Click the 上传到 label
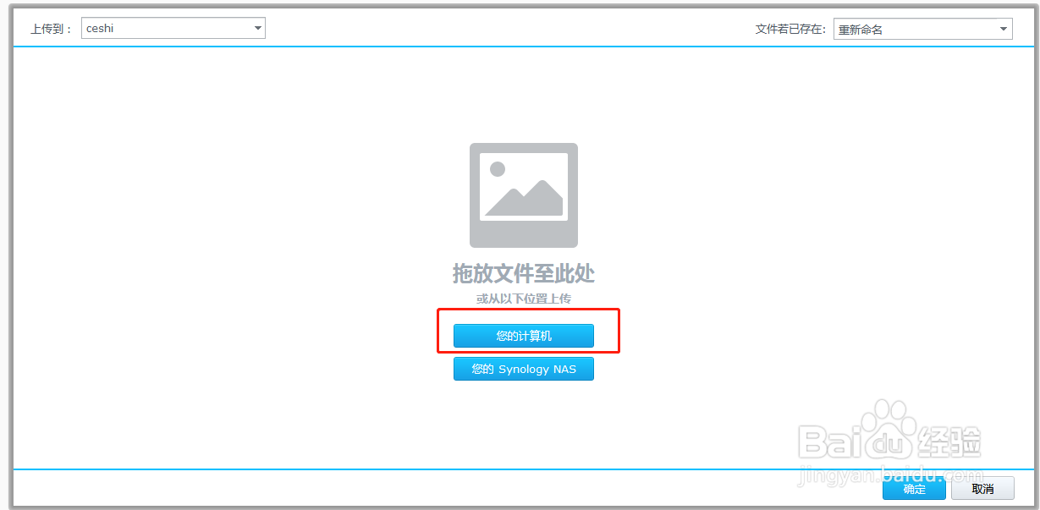This screenshot has height=510, width=1040. tap(52, 29)
